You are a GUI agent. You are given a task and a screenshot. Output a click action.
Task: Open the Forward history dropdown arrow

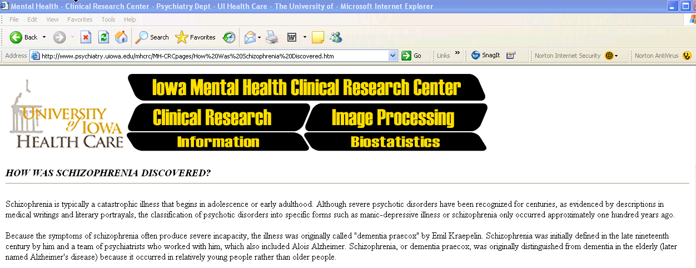(72, 37)
